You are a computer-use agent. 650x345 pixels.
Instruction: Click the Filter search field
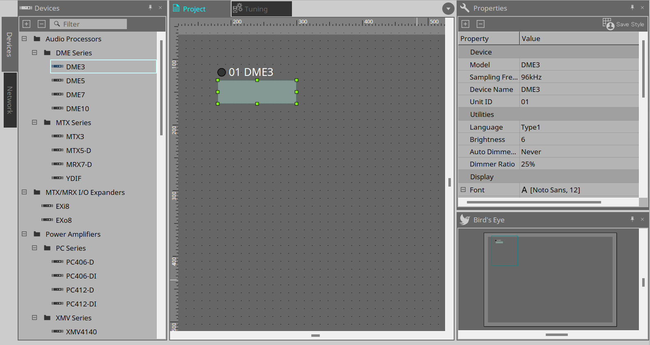pyautogui.click(x=88, y=24)
